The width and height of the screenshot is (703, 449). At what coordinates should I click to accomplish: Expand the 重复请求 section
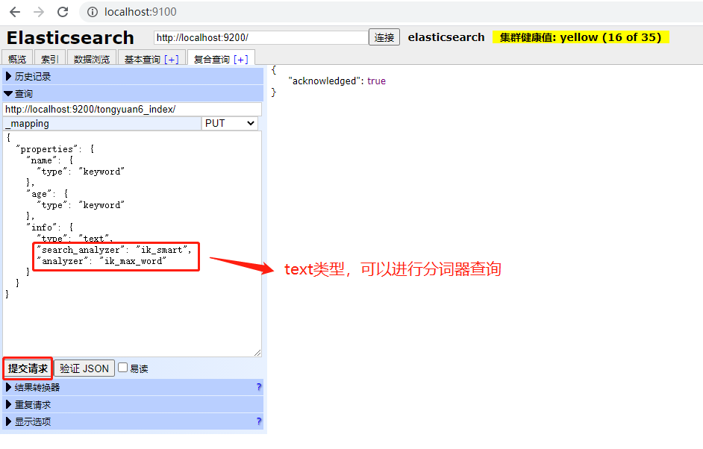tap(133, 405)
